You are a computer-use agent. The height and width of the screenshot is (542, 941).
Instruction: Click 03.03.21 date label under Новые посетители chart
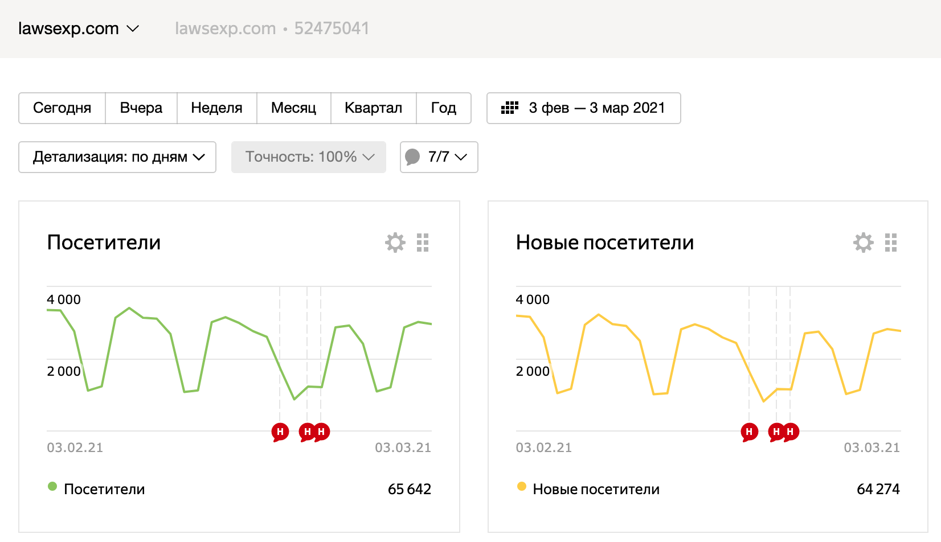coord(872,447)
